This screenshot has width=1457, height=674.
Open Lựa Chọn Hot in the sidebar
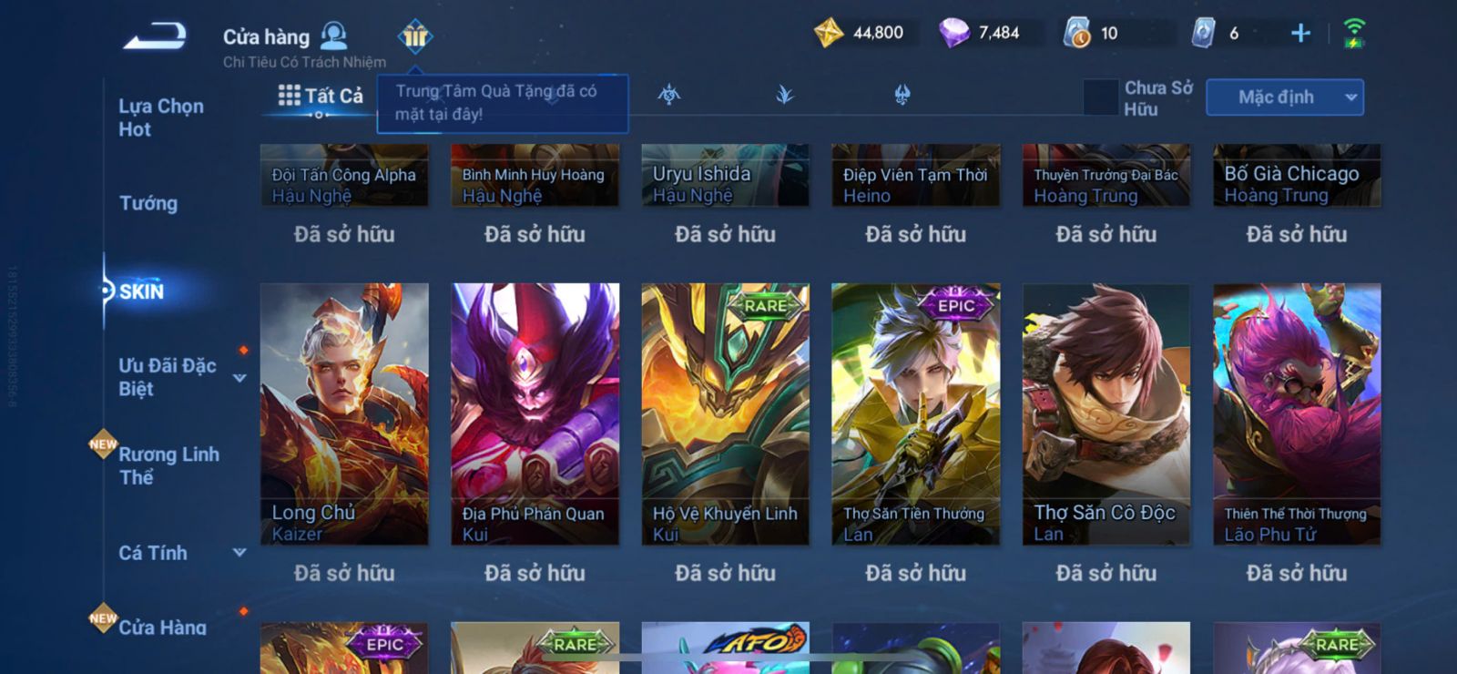point(161,117)
